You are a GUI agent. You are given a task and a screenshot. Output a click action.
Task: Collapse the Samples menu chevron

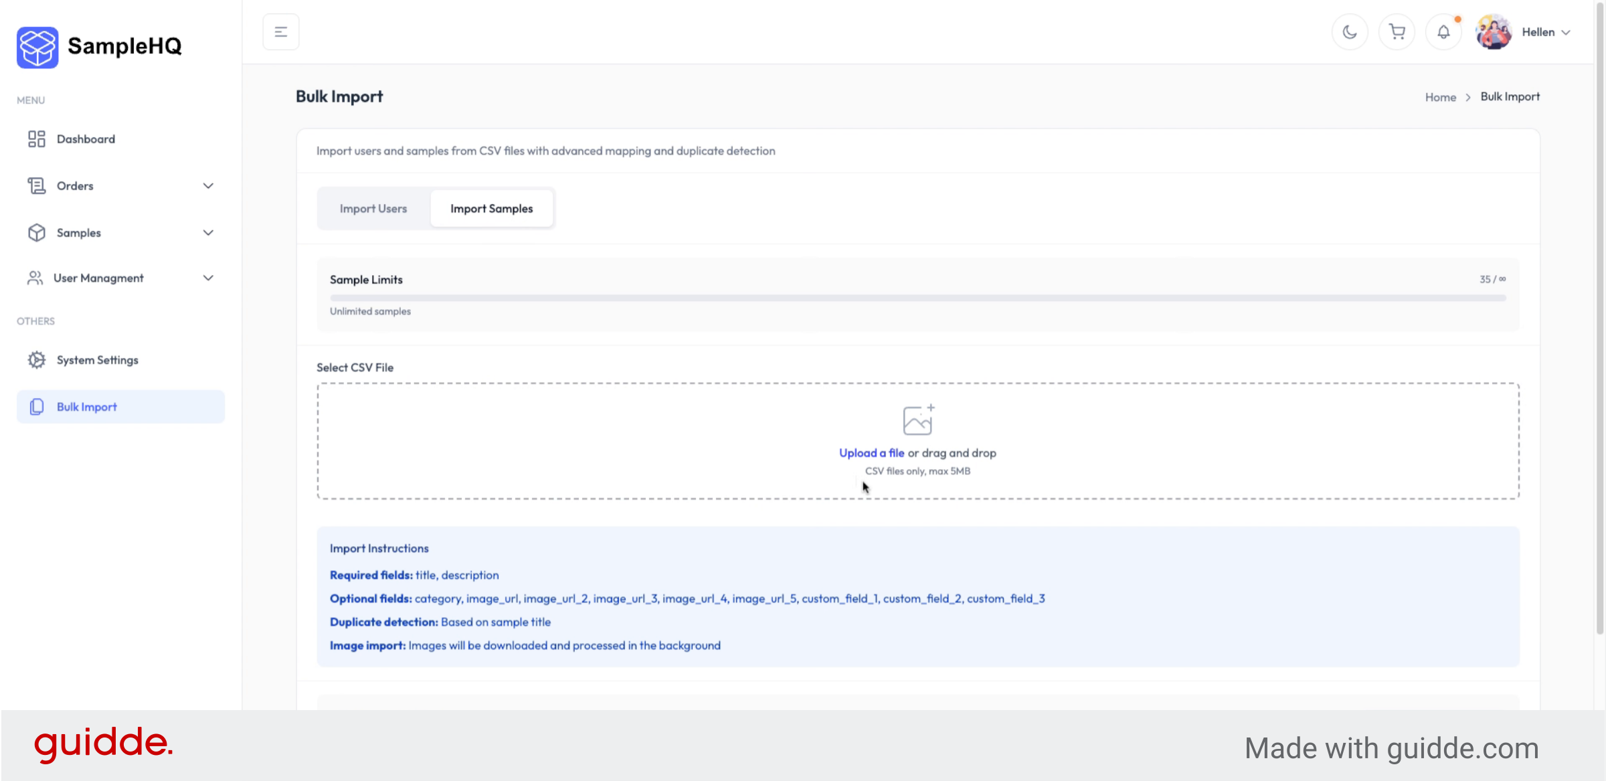(x=208, y=232)
